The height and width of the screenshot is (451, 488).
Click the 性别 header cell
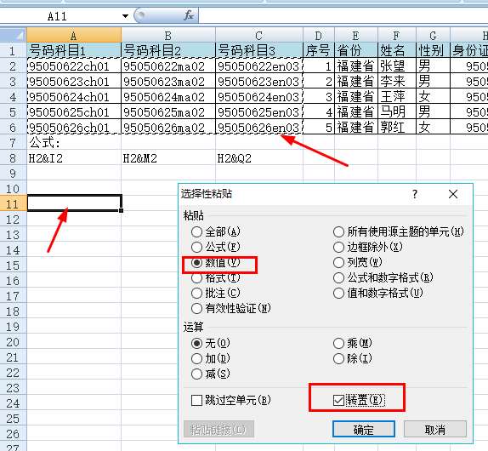click(433, 50)
